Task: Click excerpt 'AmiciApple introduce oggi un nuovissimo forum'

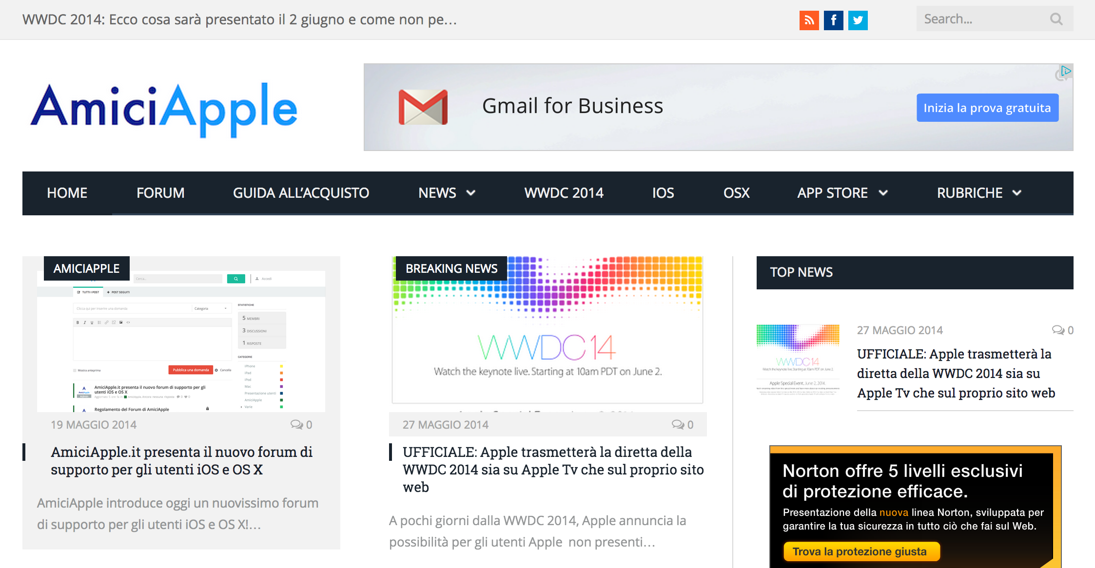Action: click(x=178, y=513)
